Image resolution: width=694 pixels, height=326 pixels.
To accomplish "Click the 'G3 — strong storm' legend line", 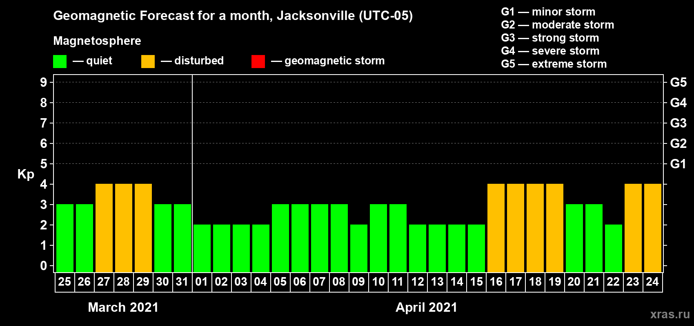I will point(550,38).
